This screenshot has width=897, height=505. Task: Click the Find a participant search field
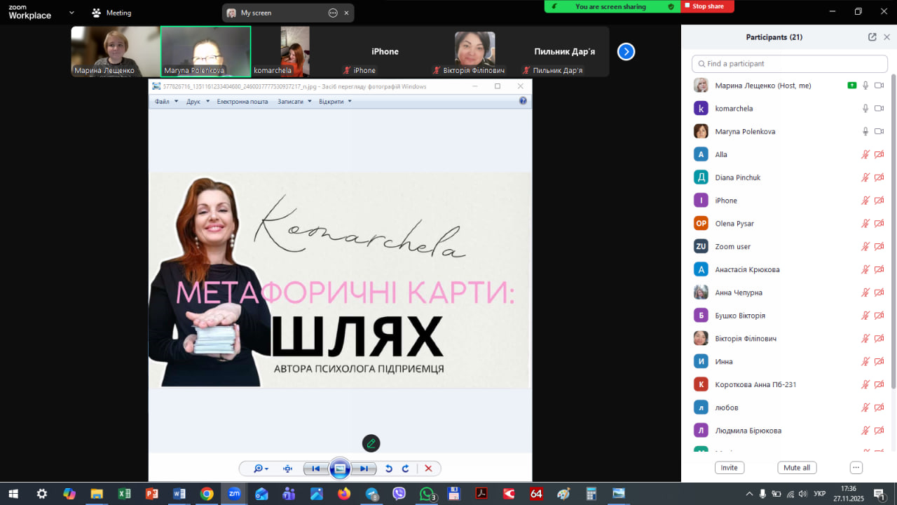789,64
